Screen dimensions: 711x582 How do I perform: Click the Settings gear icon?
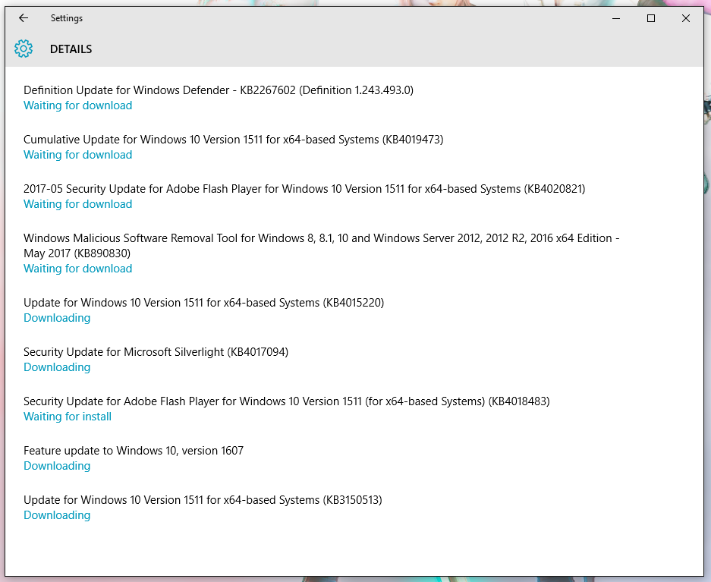(x=24, y=49)
